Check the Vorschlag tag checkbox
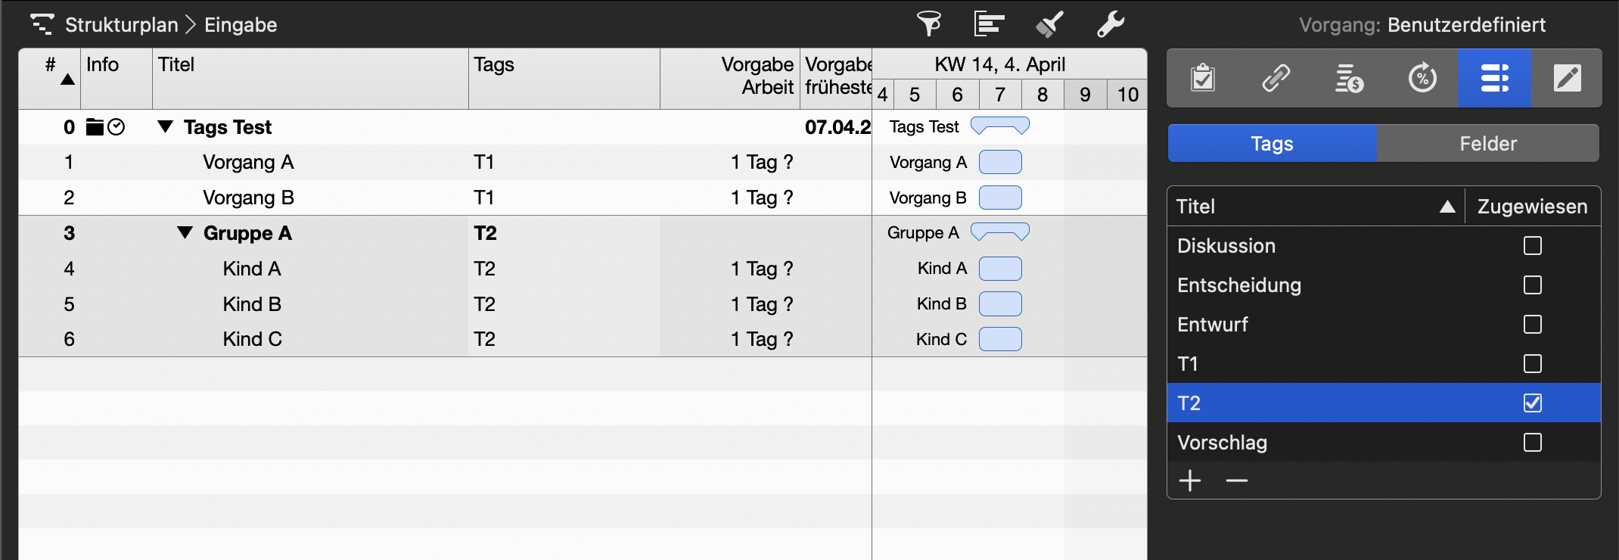The width and height of the screenshot is (1619, 560). (x=1532, y=443)
